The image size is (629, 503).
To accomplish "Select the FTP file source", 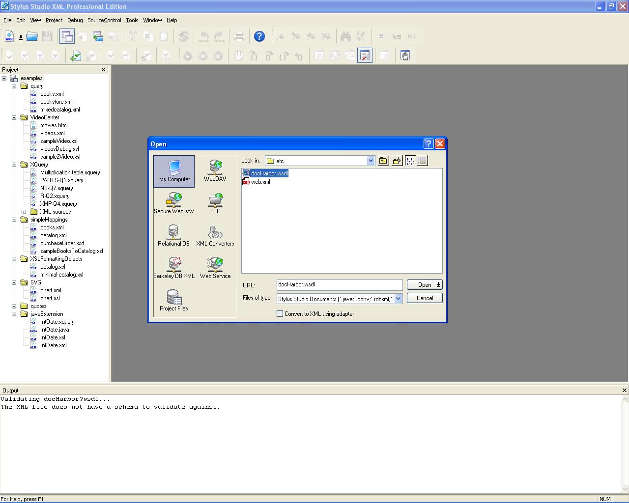I will point(215,203).
